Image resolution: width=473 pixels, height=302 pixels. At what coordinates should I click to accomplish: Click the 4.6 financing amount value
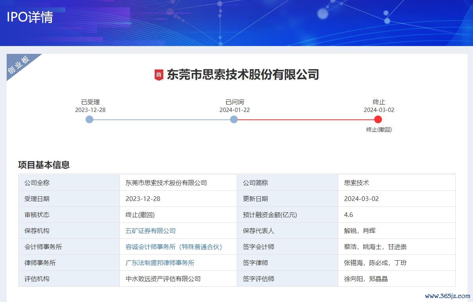pyautogui.click(x=348, y=215)
